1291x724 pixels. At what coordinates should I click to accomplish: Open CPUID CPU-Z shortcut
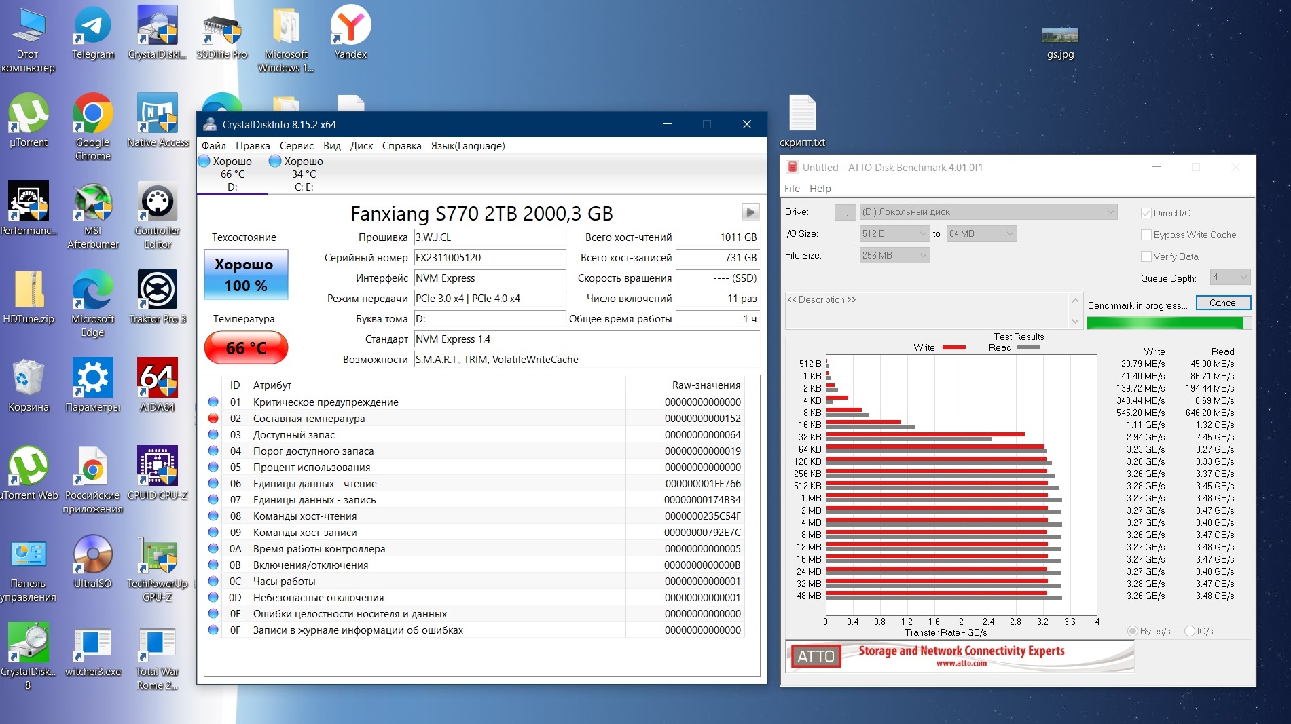pyautogui.click(x=158, y=474)
